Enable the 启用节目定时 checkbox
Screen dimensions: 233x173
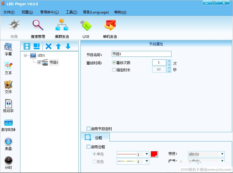(x=88, y=128)
